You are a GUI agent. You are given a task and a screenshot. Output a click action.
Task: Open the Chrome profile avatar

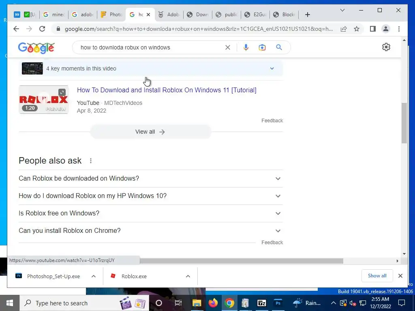386,29
